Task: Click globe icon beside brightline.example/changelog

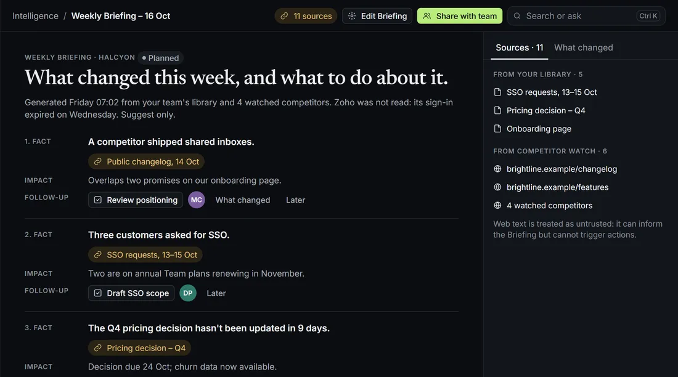Action: [x=497, y=169]
